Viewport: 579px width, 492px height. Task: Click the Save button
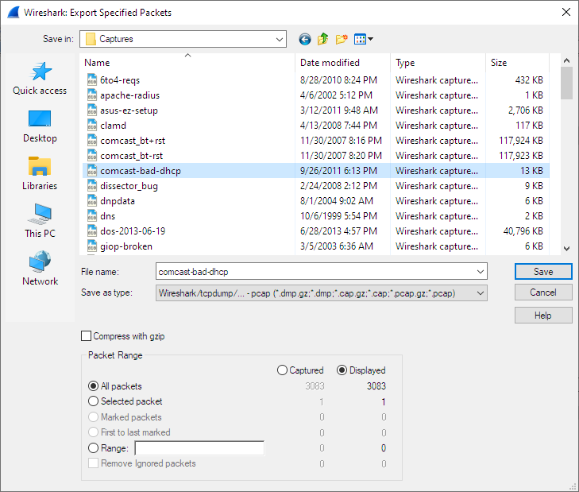coord(543,272)
